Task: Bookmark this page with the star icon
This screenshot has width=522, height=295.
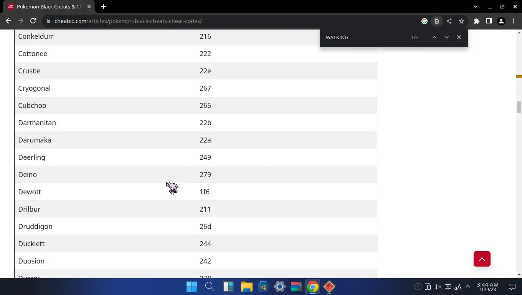Action: pyautogui.click(x=461, y=21)
